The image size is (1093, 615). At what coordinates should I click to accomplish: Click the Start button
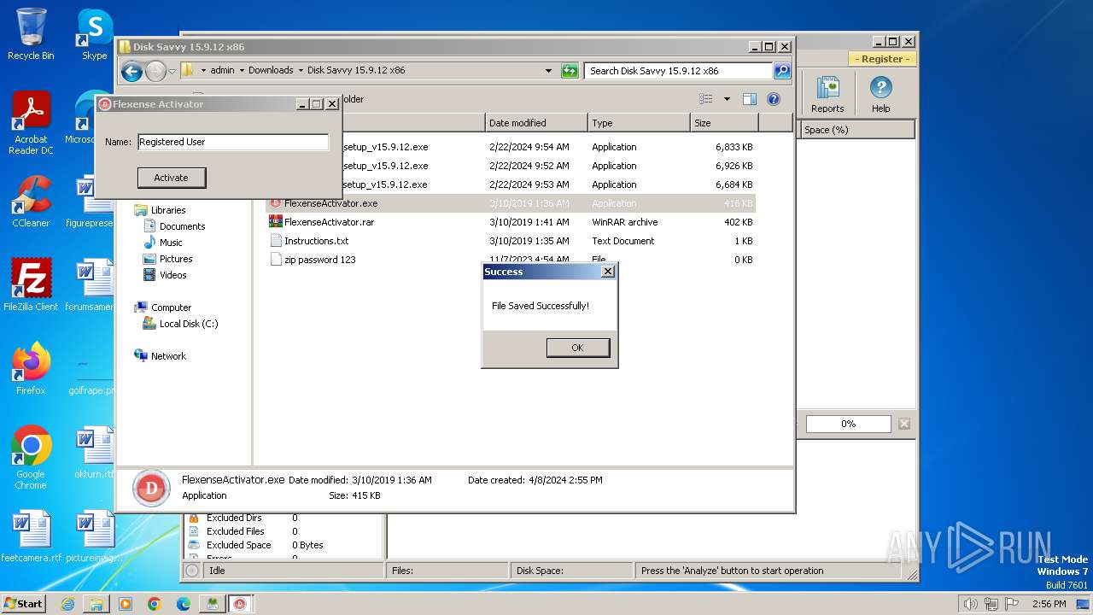[x=24, y=604]
